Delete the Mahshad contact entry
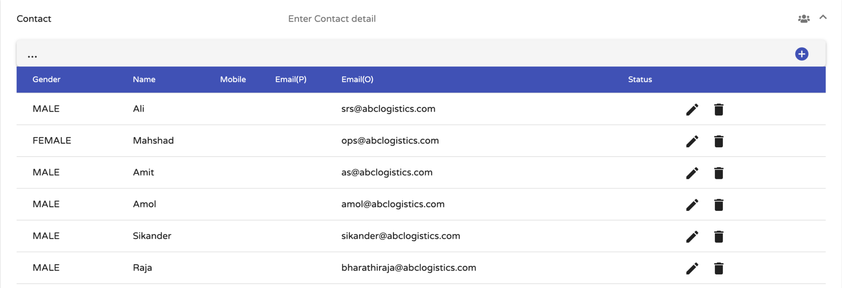Viewport: 842px width, 288px height. 718,141
